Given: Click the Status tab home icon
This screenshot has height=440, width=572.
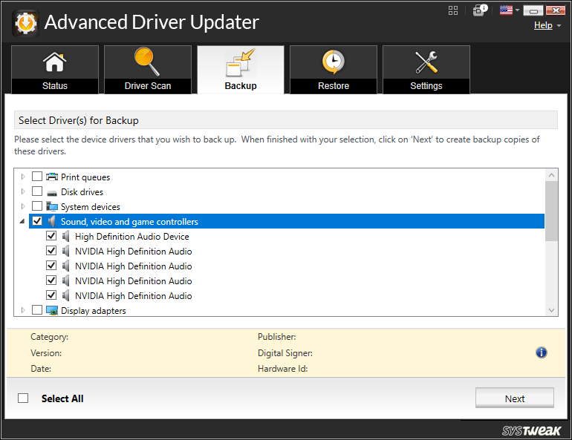Looking at the screenshot, I should tap(55, 62).
